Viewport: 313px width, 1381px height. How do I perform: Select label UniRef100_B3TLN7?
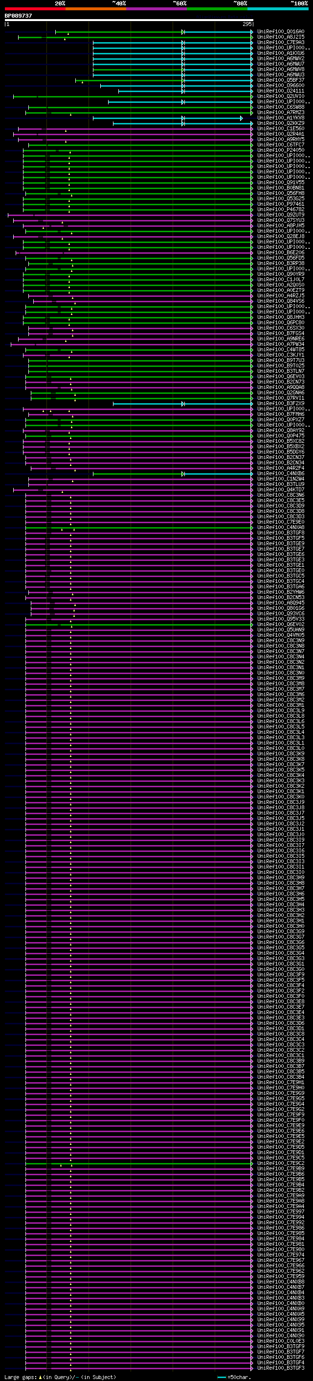point(281,371)
